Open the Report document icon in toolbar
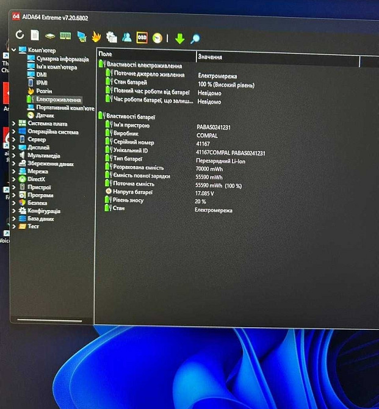This screenshot has height=409, width=379. pyautogui.click(x=35, y=35)
